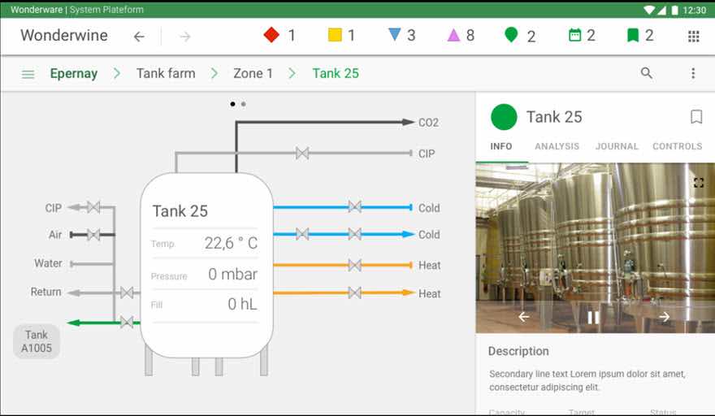Bookmark Tank 25 in the info panel
The height and width of the screenshot is (416, 715).
(x=695, y=117)
